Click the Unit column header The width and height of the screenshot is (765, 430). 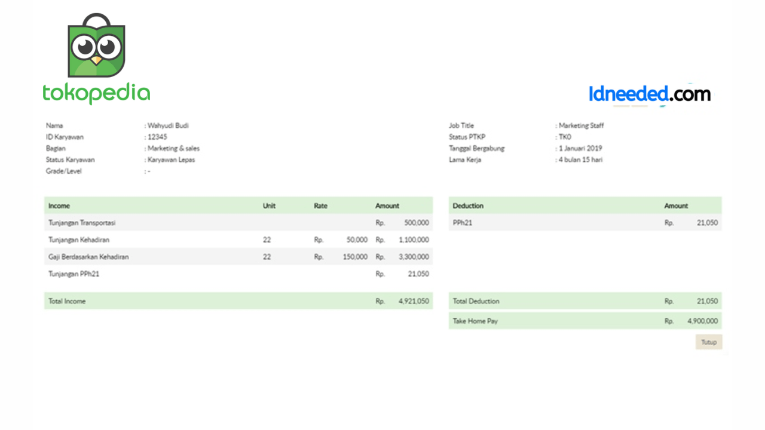click(269, 205)
